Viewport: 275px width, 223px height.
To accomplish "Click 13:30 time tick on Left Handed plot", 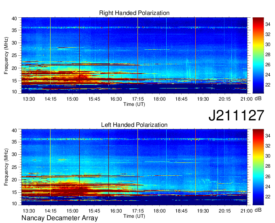I will coord(29,211).
